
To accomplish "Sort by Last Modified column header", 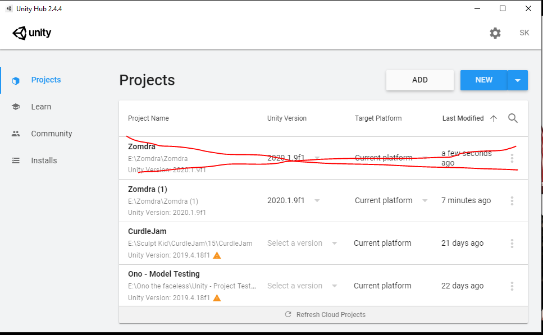I will tap(463, 118).
